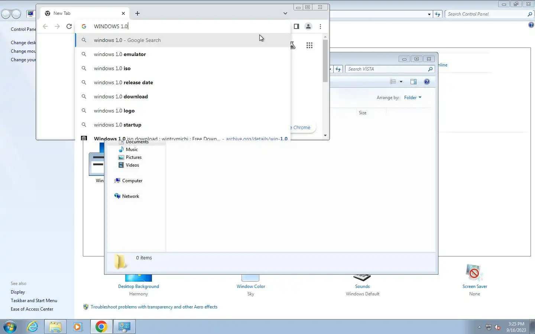535x334 pixels.
Task: Click the Control Panel refresh button
Action: (x=438, y=14)
